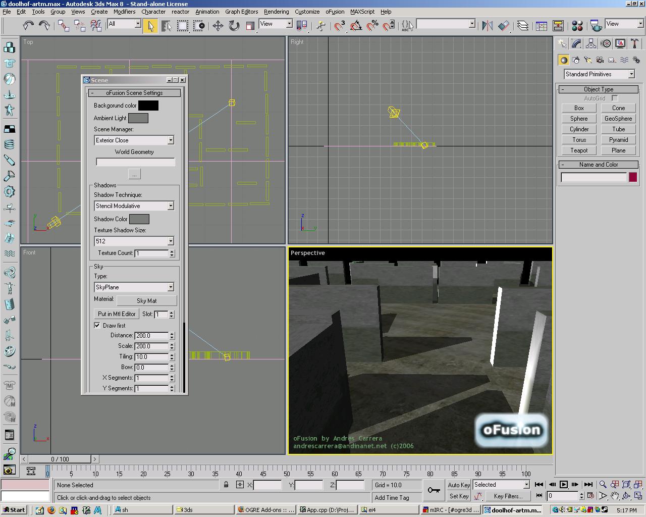Switch to the Hierarchy panel tab
Image resolution: width=646 pixels, height=517 pixels.
pos(591,44)
